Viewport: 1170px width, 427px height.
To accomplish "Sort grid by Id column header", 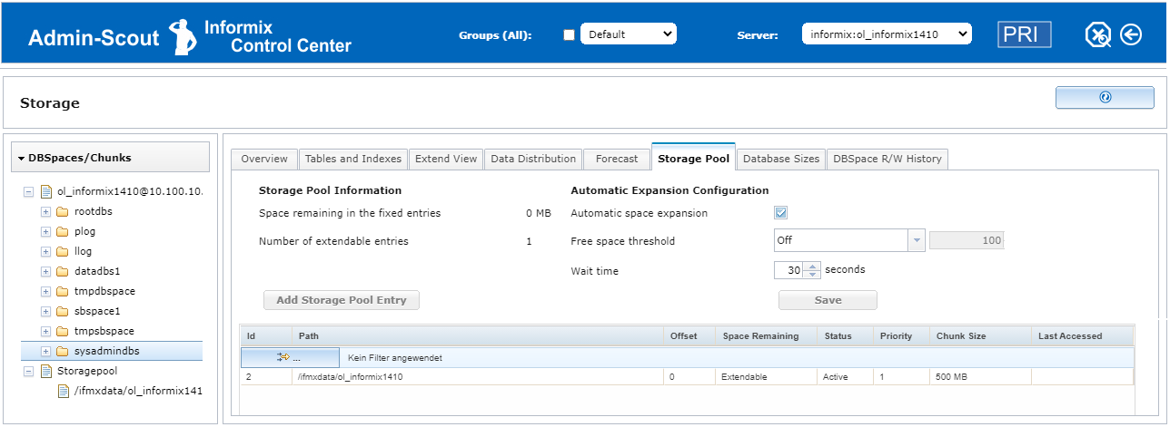I will [266, 335].
